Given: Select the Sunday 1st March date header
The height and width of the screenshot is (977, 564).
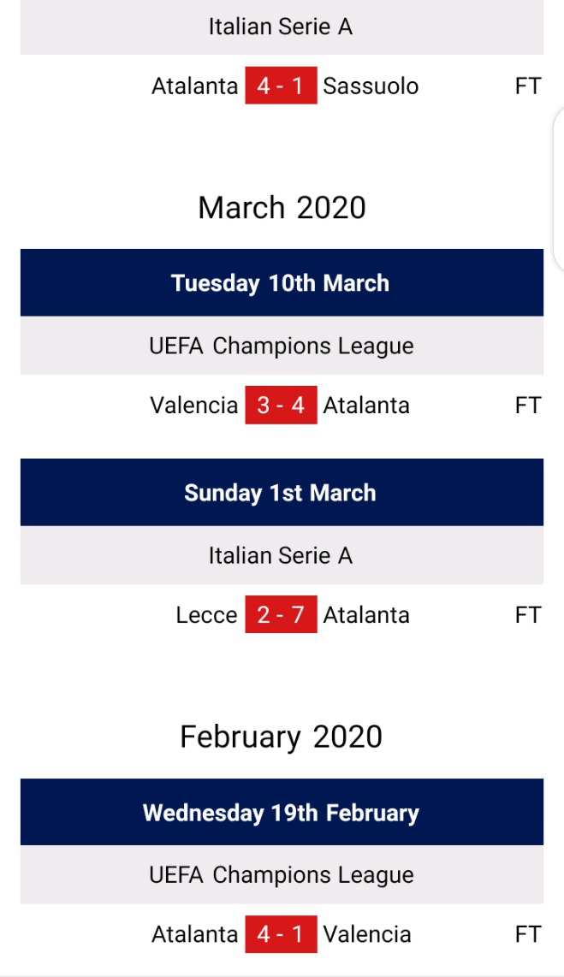Looking at the screenshot, I should 282,492.
